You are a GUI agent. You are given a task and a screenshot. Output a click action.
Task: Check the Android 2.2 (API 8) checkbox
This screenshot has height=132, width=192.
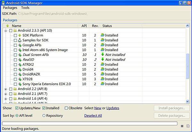coord(11,89)
